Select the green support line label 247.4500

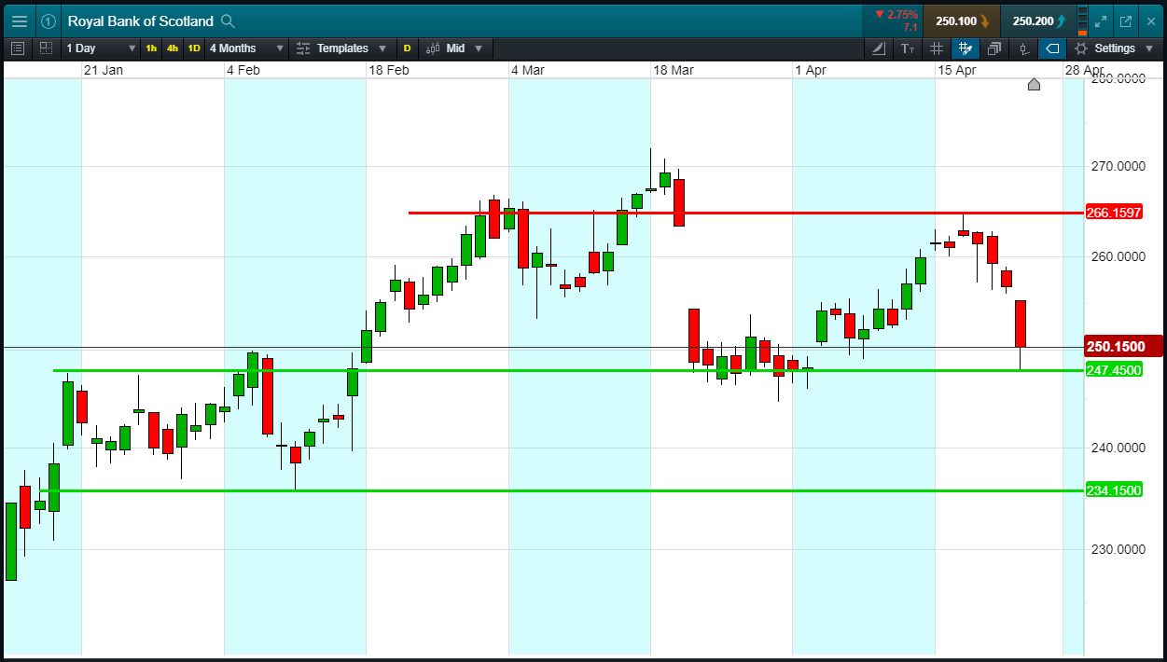1114,370
